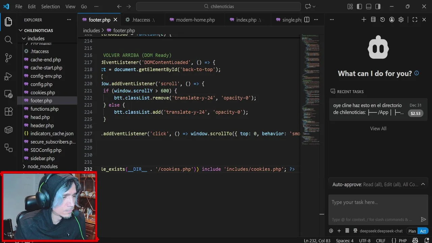The image size is (432, 243).
Task: Open Cline settings gear icon
Action: tap(401, 20)
